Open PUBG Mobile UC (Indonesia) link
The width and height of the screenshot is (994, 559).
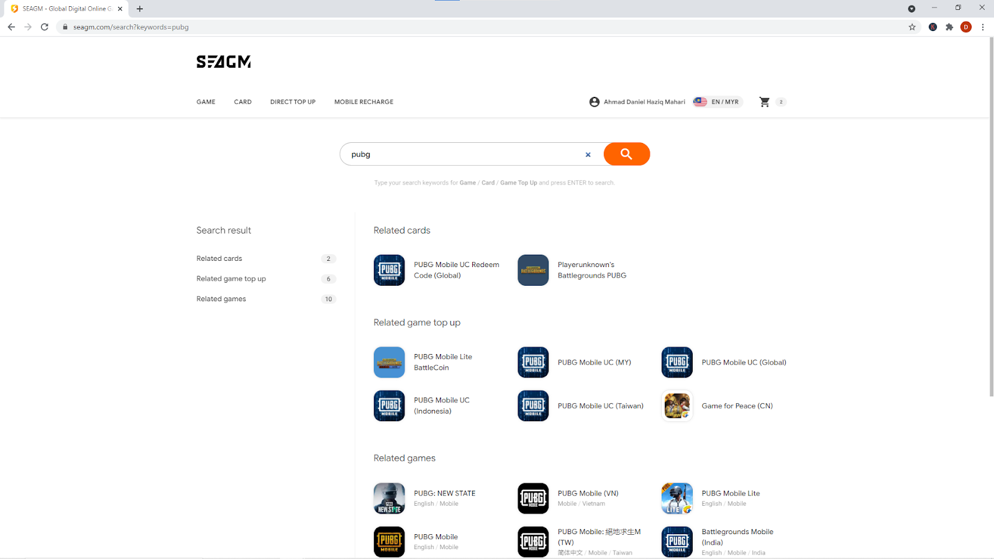(442, 406)
